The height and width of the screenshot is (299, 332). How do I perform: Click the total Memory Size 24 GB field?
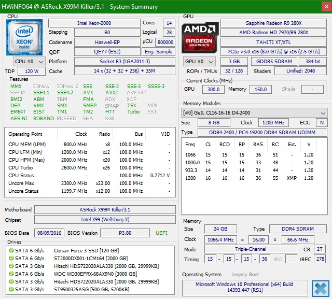tap(220, 229)
